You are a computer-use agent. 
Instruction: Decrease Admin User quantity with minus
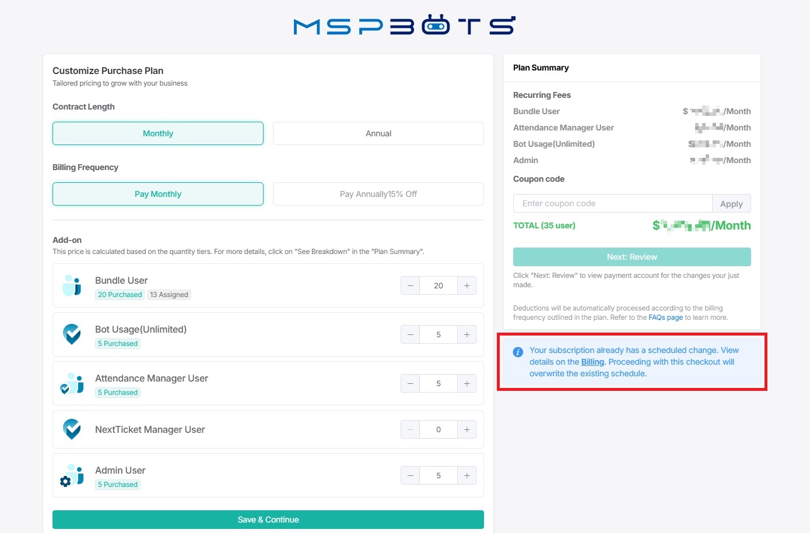[x=410, y=475]
